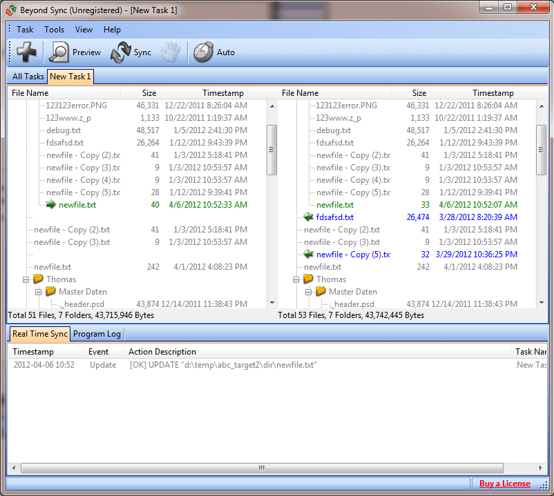Click log Event column header
This screenshot has height=496, width=554.
104,352
